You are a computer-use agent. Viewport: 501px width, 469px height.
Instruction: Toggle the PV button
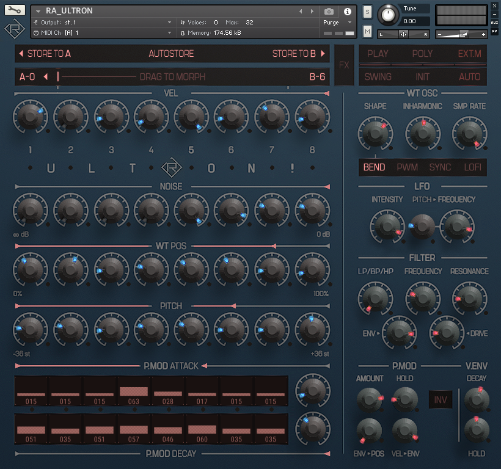pos(494,31)
